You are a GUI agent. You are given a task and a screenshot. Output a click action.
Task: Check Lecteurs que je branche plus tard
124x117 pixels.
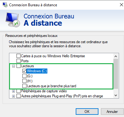[x=24, y=86]
